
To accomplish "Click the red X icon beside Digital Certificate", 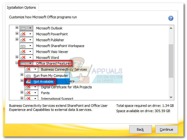I will [28, 87].
